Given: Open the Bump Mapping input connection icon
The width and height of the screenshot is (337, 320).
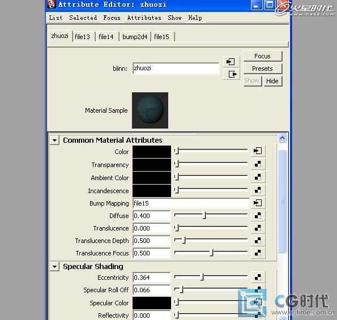Looking at the screenshot, I should [258, 203].
